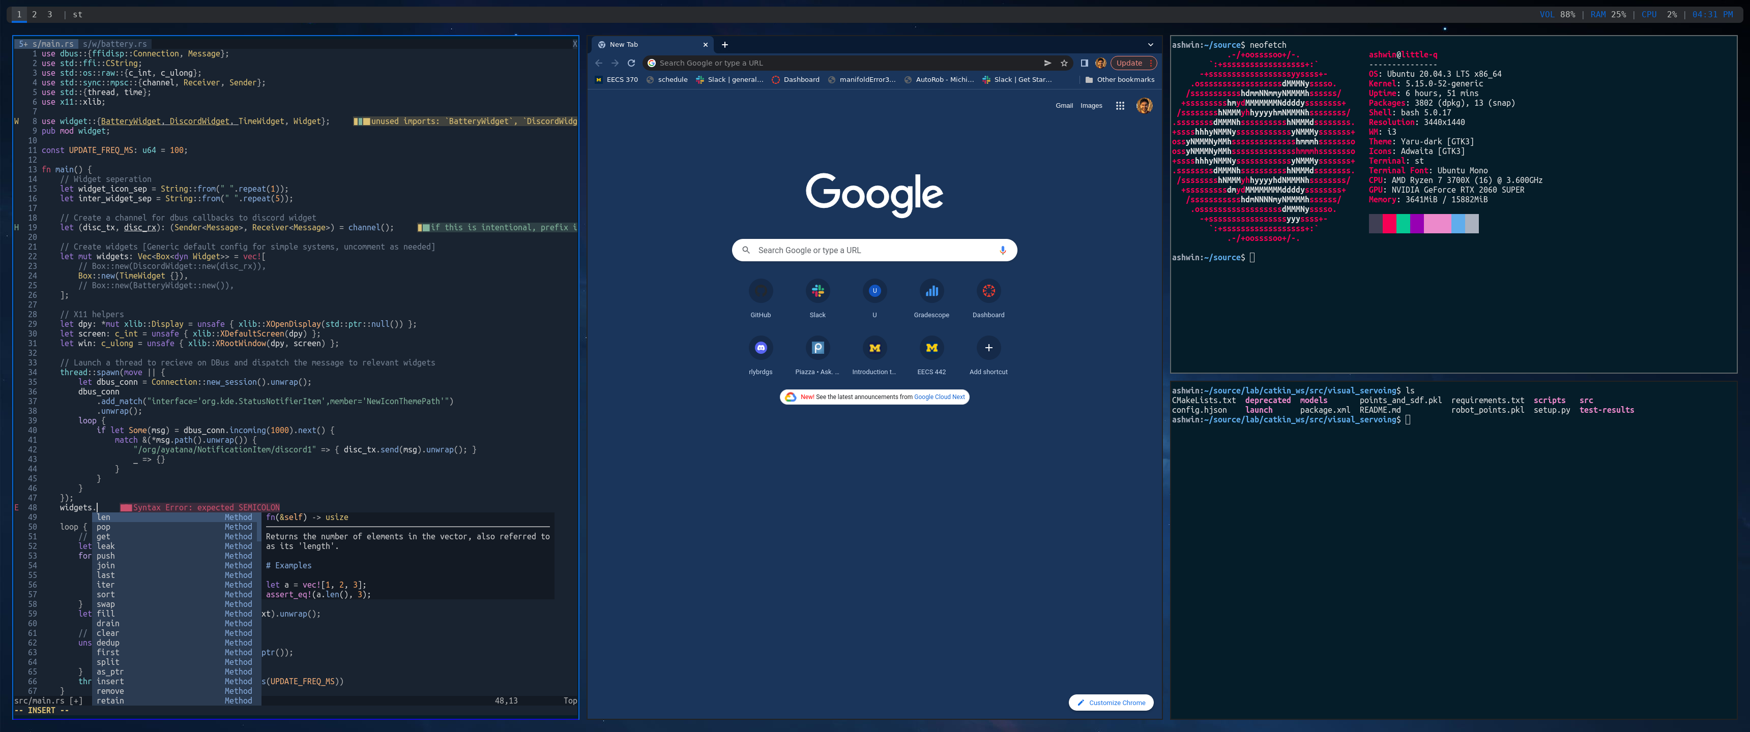Open the Piazza shortcut tile
The width and height of the screenshot is (1750, 732).
[817, 348]
